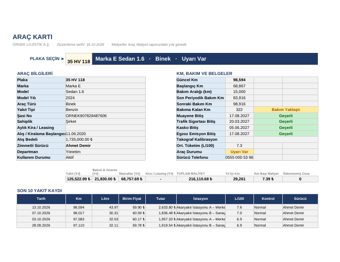
Task: Click the Tarih column header
Action: 41,199
